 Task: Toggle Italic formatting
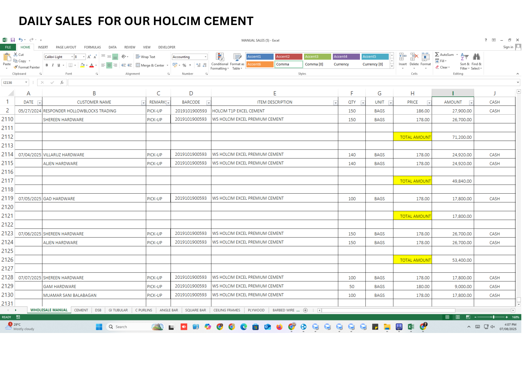click(x=53, y=65)
